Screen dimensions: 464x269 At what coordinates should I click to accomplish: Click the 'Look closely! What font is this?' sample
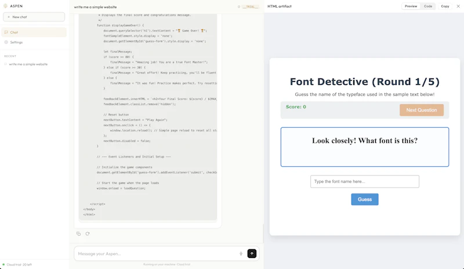[365, 141]
